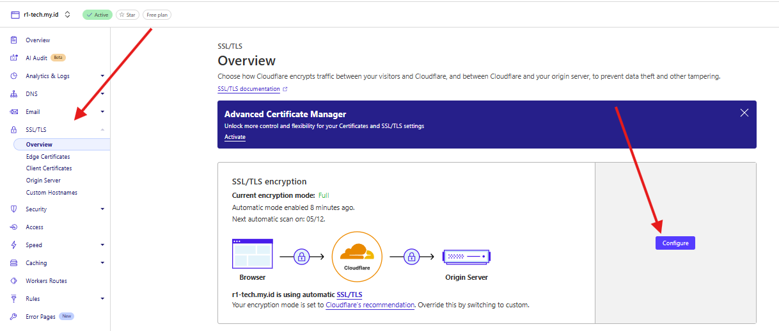Click the Active status badge

[x=97, y=15]
